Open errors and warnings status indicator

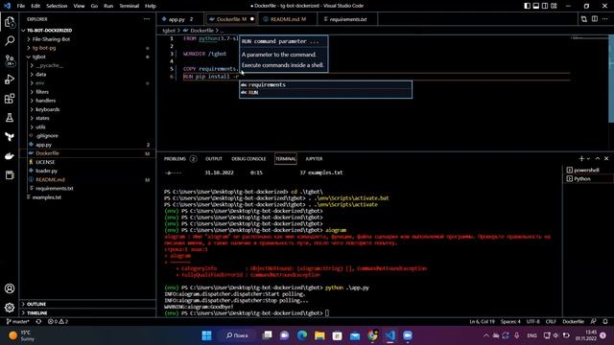pyautogui.click(x=58, y=322)
